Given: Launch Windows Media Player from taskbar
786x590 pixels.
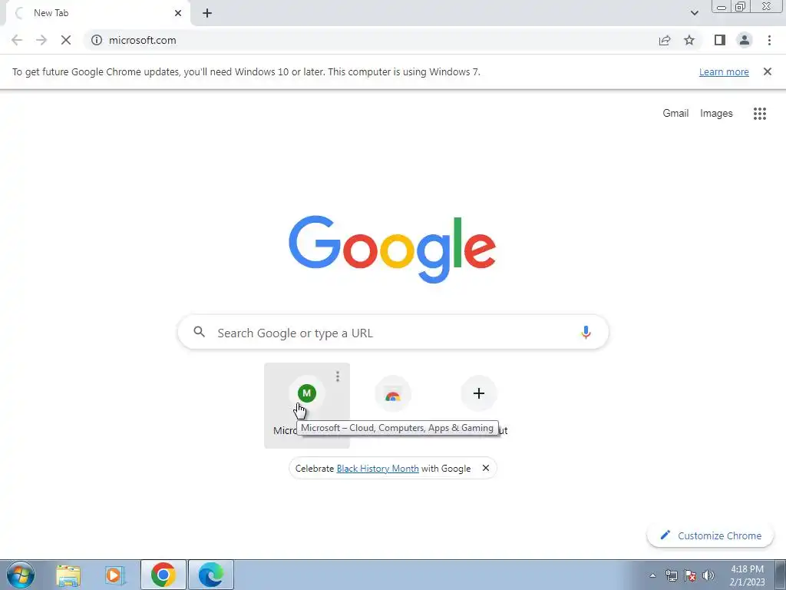Looking at the screenshot, I should [115, 575].
